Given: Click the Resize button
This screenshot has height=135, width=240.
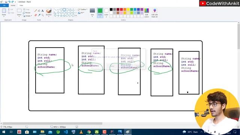Looking at the screenshot, I should (x=27, y=12).
